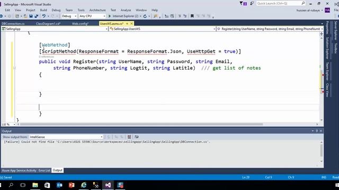Click the Quick Launch search field
This screenshot has height=190, width=339.
point(281,4)
